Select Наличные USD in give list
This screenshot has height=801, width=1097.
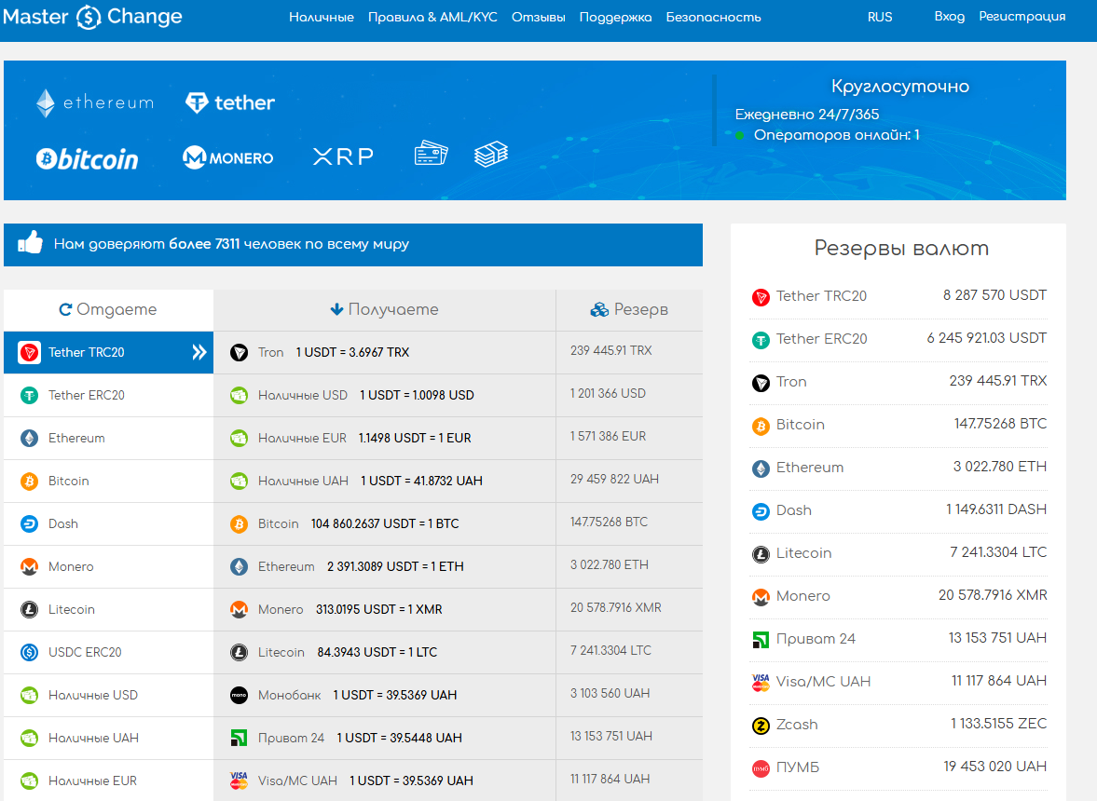click(x=108, y=696)
